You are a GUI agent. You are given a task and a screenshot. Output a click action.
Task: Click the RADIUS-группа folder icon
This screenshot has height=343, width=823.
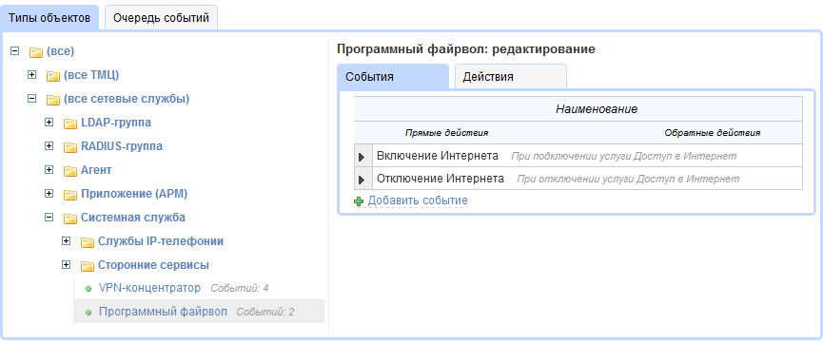(x=70, y=147)
